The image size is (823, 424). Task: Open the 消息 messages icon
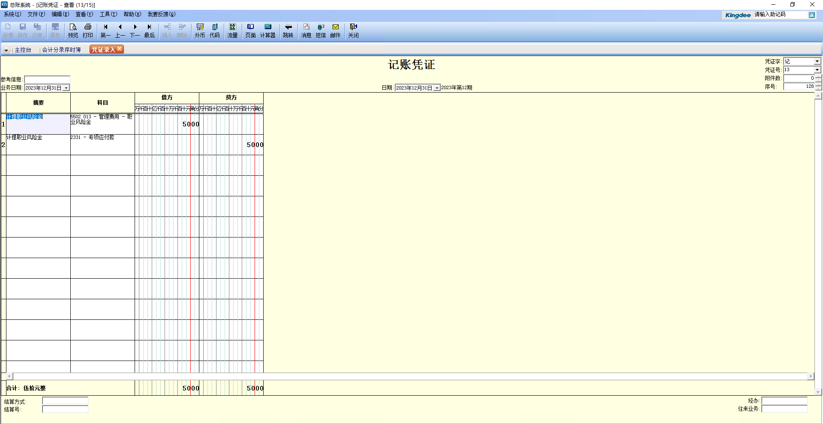[x=306, y=30]
